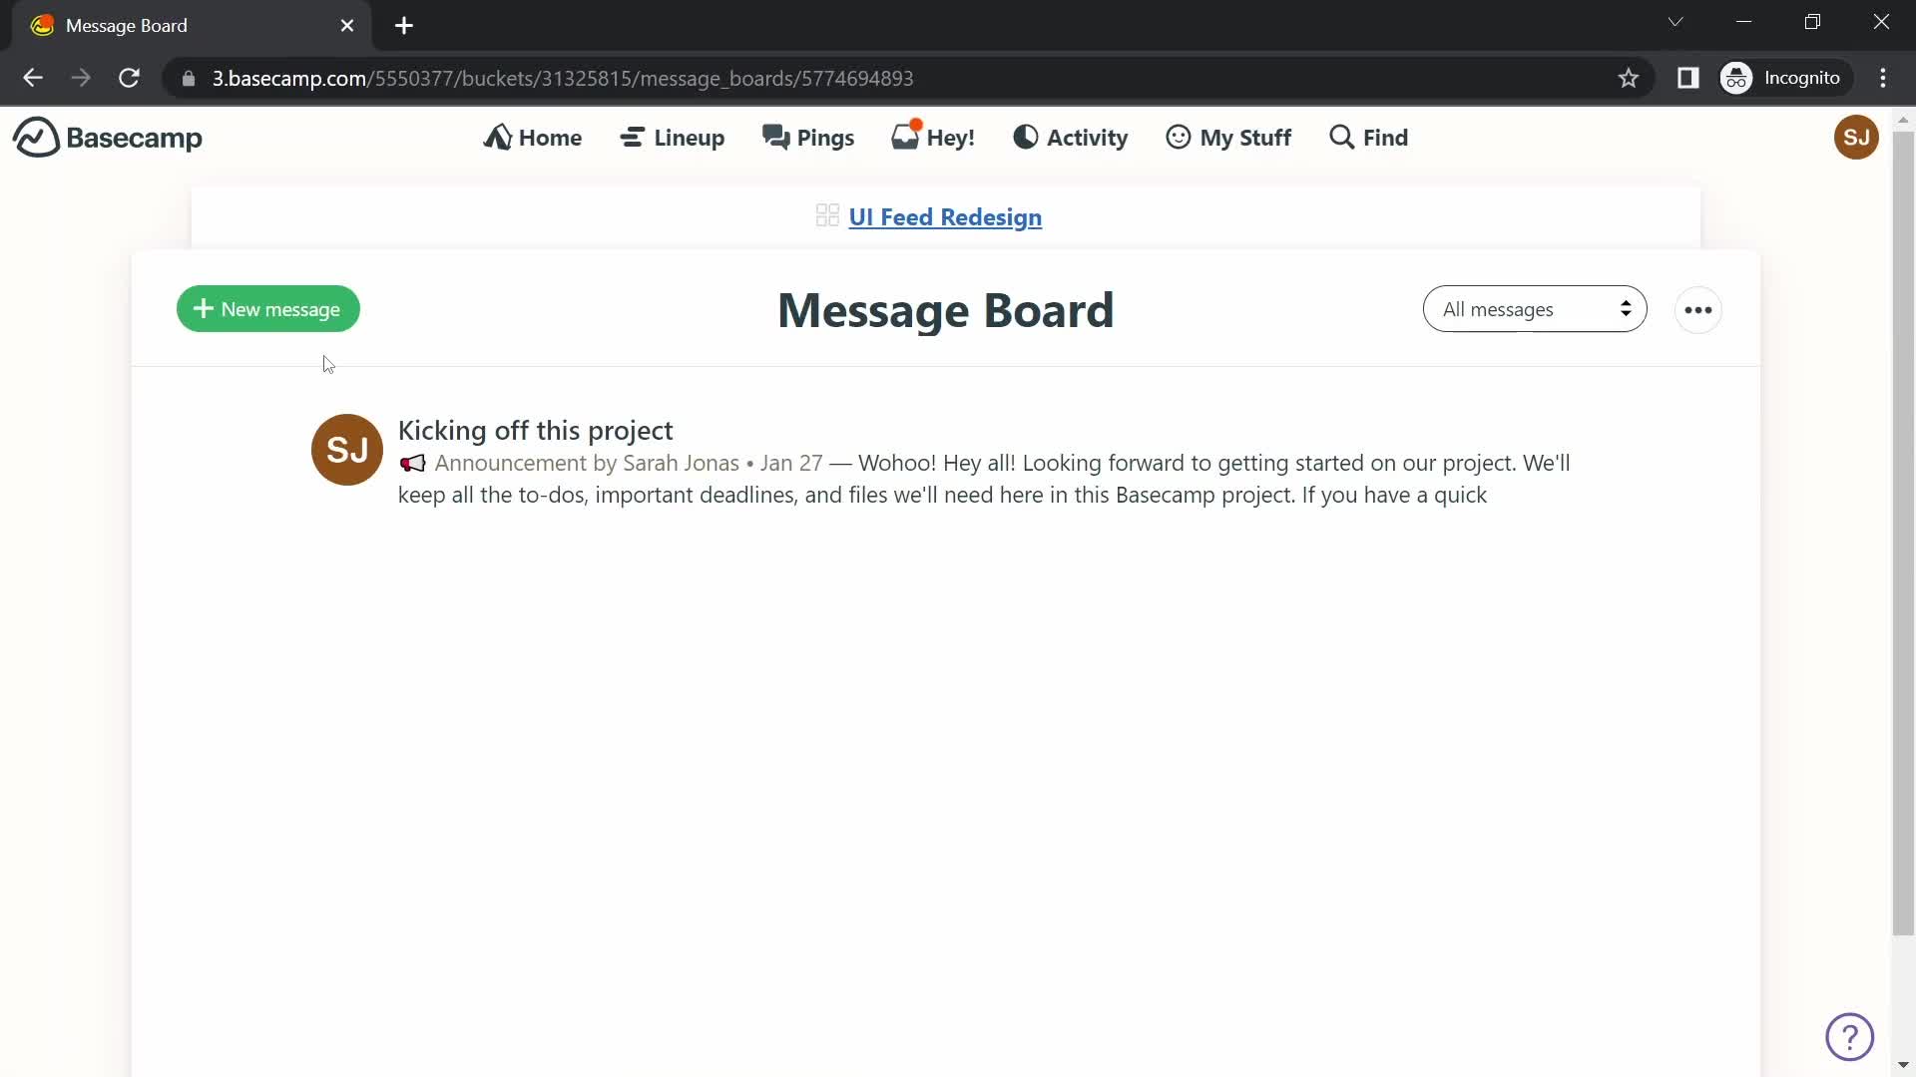Viewport: 1916px width, 1077px height.
Task: Click the incognito profile browser icon
Action: tap(1739, 78)
